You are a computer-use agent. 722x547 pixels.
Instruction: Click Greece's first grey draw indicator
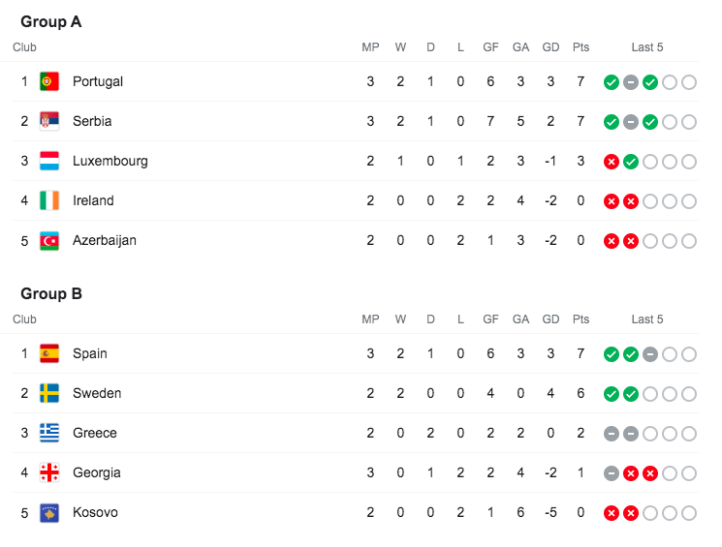pos(612,434)
